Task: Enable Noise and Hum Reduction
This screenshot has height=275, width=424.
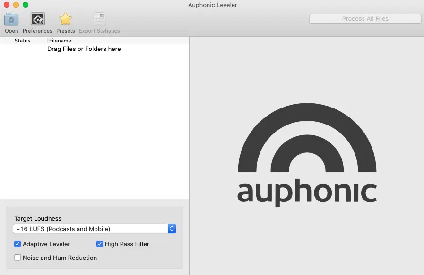Action: (17, 258)
